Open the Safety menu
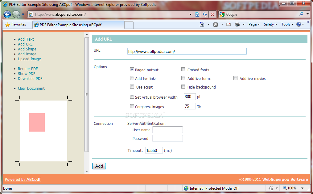This screenshot has height=194, width=313. 270,24
